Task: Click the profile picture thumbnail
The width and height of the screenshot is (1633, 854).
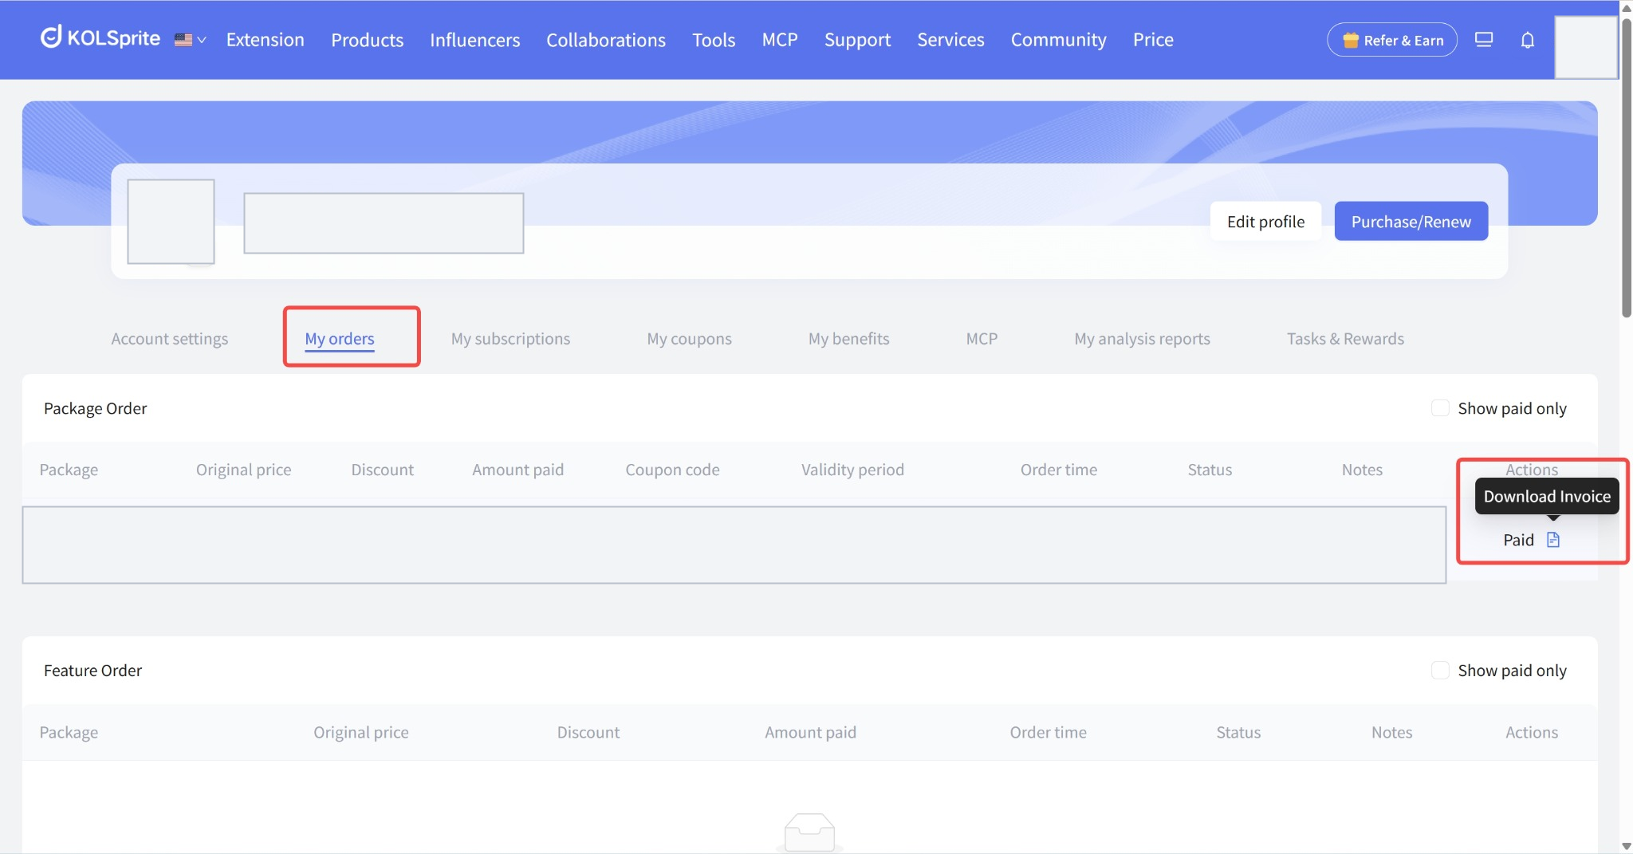Action: (171, 222)
